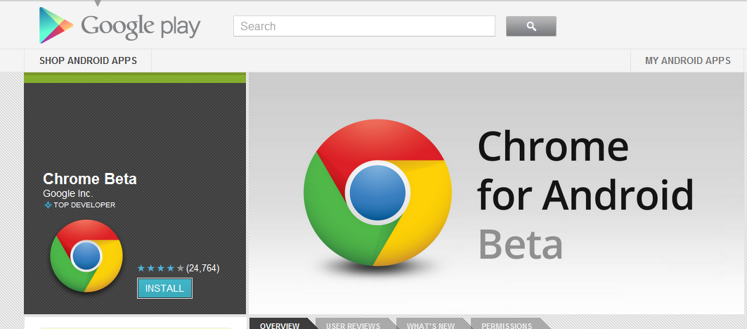Viewport: 747px width, 329px height.
Task: Click the 'Chrome for Android Beta' banner text
Action: [585, 195]
